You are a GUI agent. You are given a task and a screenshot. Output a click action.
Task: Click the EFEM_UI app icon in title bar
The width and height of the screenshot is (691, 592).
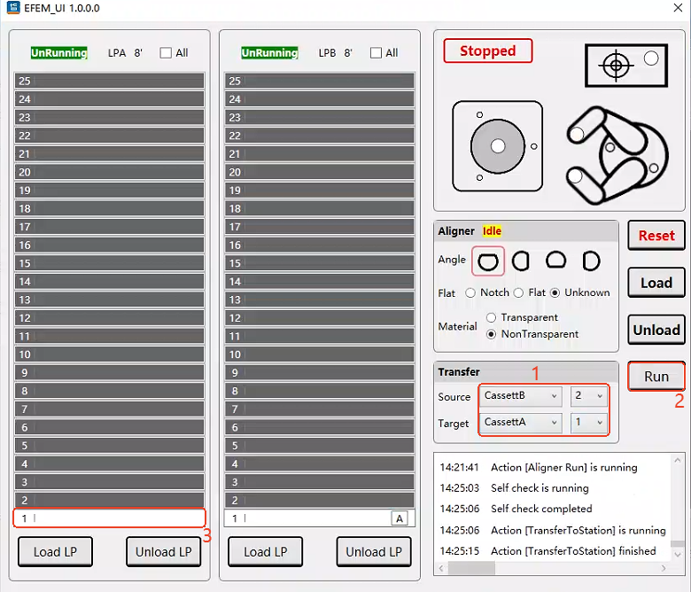pos(12,8)
